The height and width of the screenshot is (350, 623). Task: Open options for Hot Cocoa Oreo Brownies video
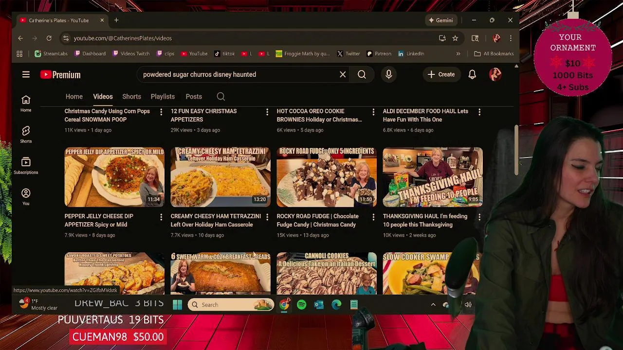(373, 112)
